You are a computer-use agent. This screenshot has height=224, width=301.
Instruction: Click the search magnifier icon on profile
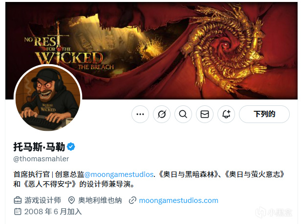point(183,114)
